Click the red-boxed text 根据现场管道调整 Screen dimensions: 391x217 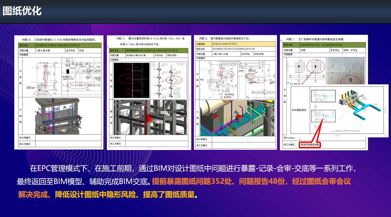310,144
